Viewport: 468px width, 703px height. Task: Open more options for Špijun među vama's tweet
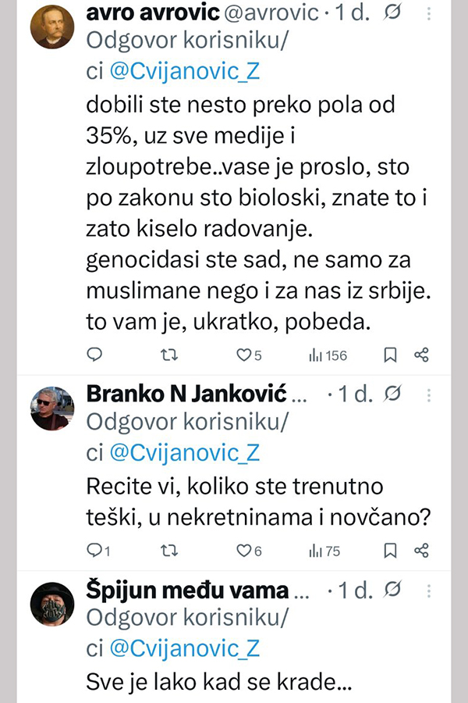coord(427,589)
